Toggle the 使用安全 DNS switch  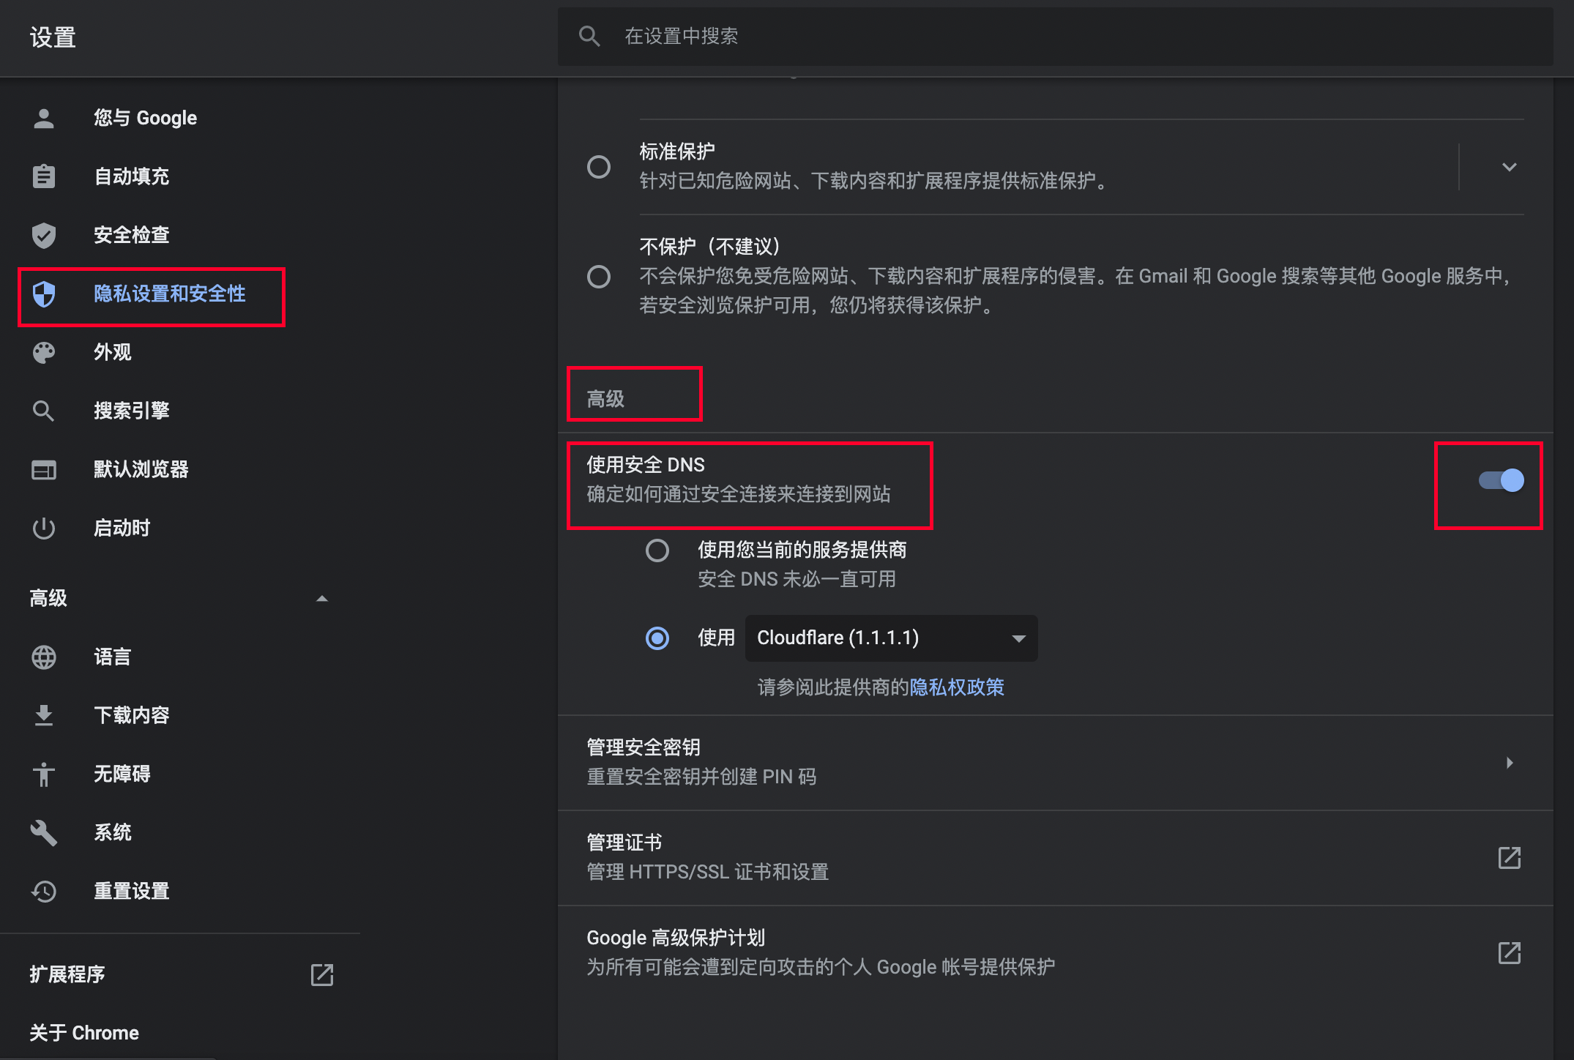click(x=1502, y=480)
